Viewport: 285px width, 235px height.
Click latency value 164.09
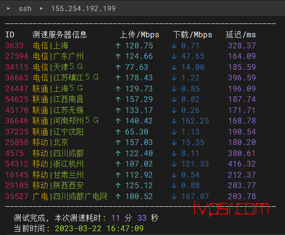click(x=242, y=56)
